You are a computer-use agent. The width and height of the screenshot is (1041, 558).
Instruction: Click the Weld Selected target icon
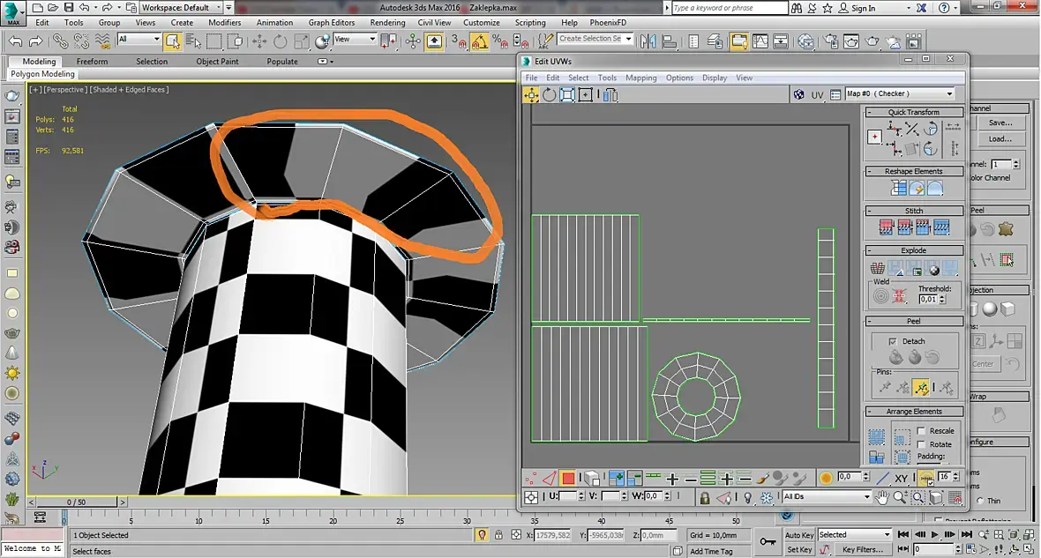click(x=880, y=296)
